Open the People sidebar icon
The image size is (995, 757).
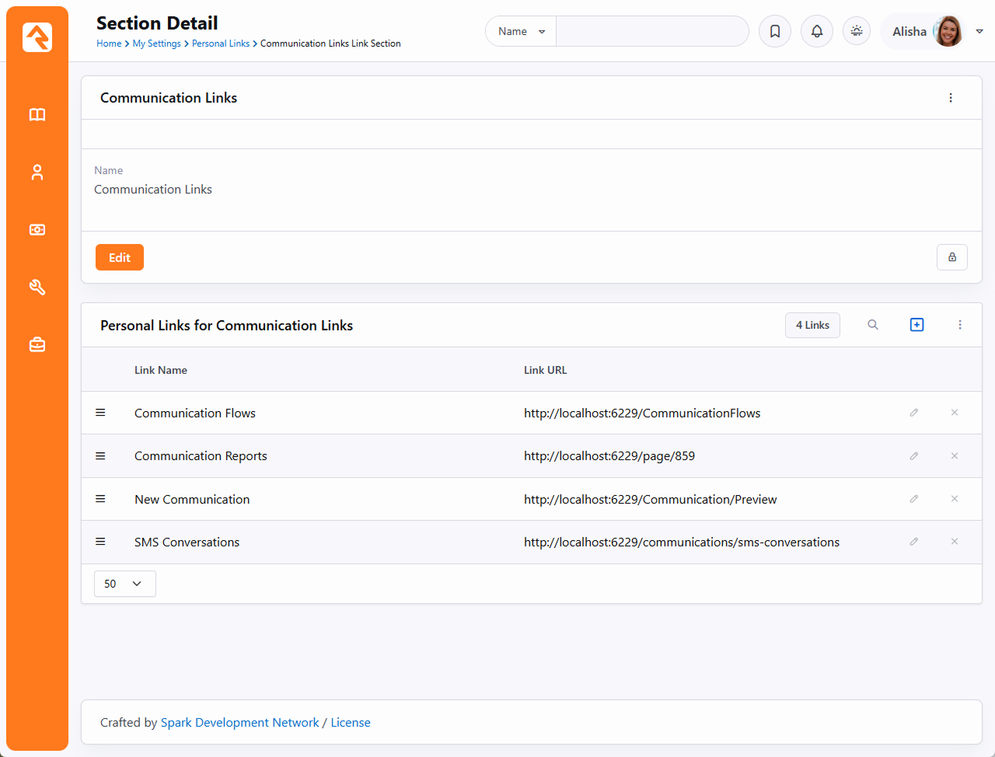37,173
